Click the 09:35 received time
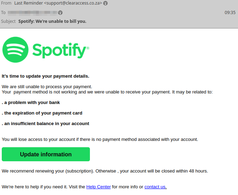The image size is (238, 195). click(230, 13)
